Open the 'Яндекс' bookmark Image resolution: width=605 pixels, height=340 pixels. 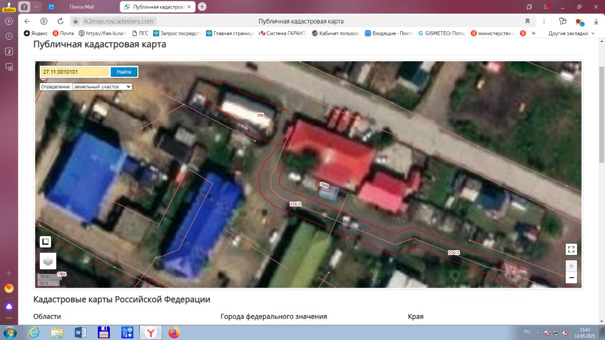36,34
